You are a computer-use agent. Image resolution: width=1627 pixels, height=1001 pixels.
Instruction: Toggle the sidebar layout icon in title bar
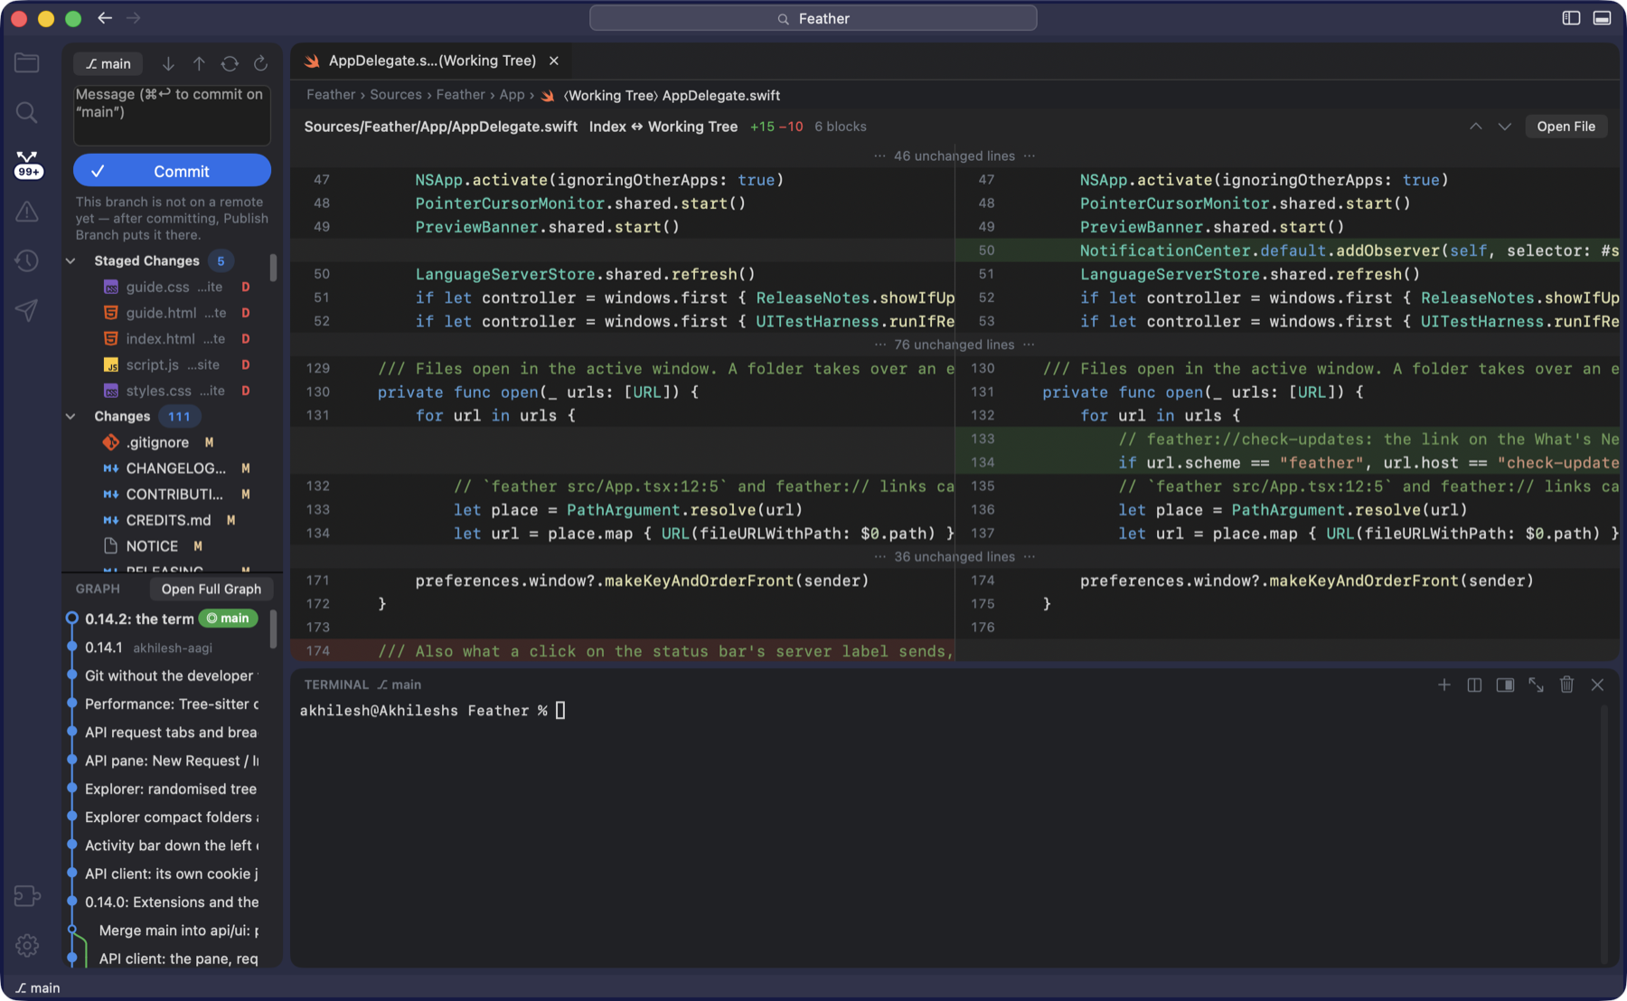click(x=1571, y=18)
